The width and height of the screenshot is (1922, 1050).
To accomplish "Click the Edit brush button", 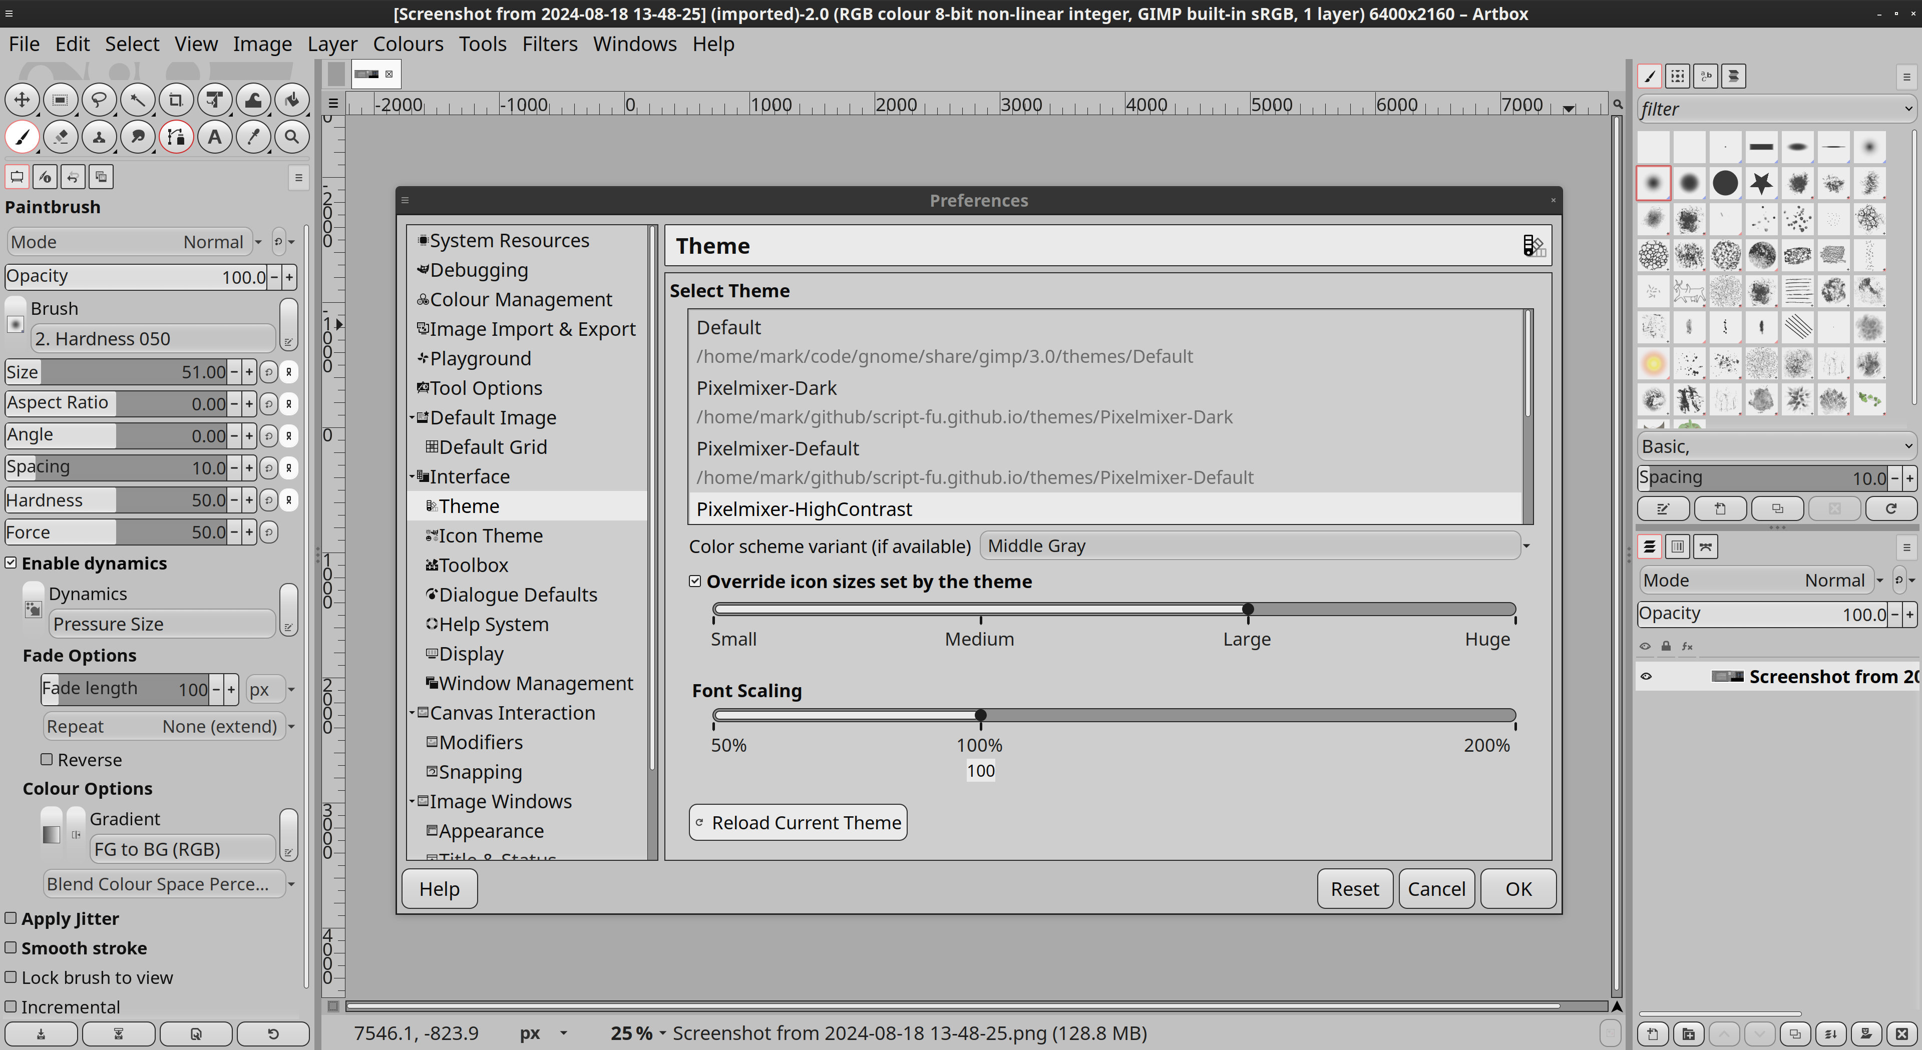I will point(1663,508).
